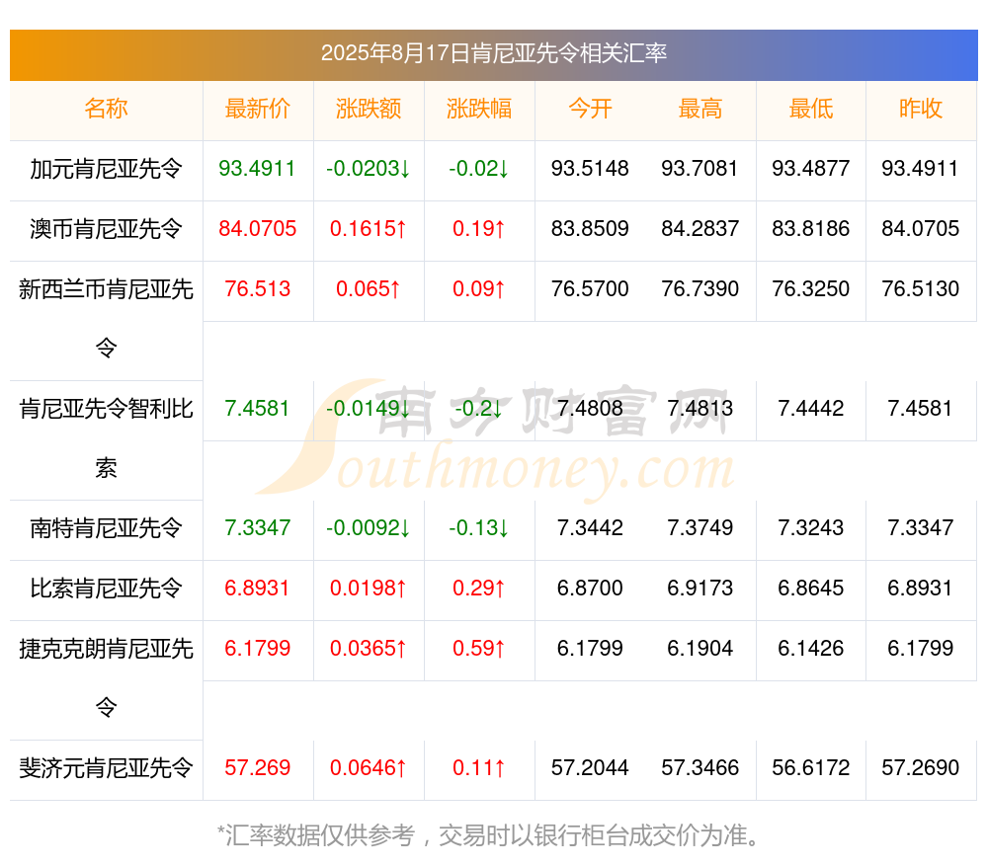Click the 2025年8月17日肯尼亚先令相关汇率 title banner
This screenshot has height=866, width=988.
coord(494,54)
